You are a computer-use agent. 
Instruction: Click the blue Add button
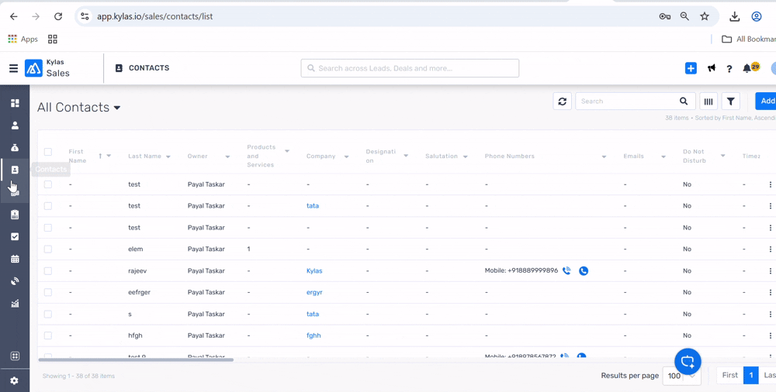[x=766, y=101]
